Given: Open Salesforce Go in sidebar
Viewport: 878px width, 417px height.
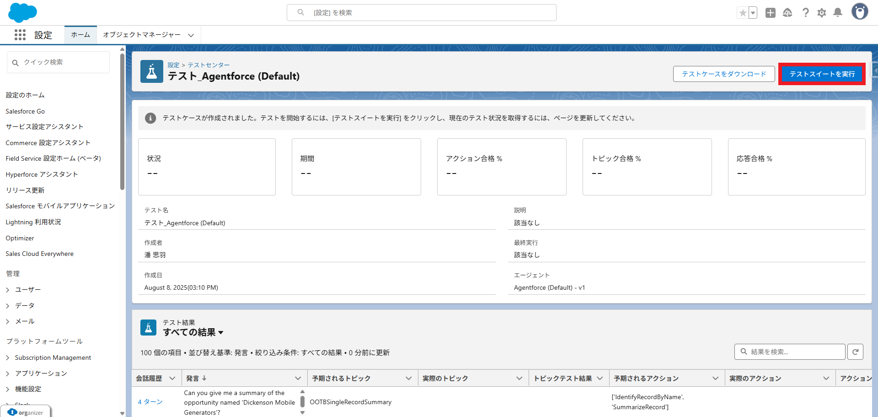Looking at the screenshot, I should [25, 111].
